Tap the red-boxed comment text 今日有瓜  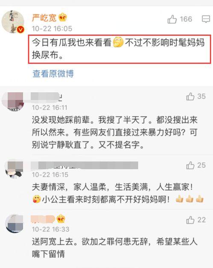pos(120,49)
